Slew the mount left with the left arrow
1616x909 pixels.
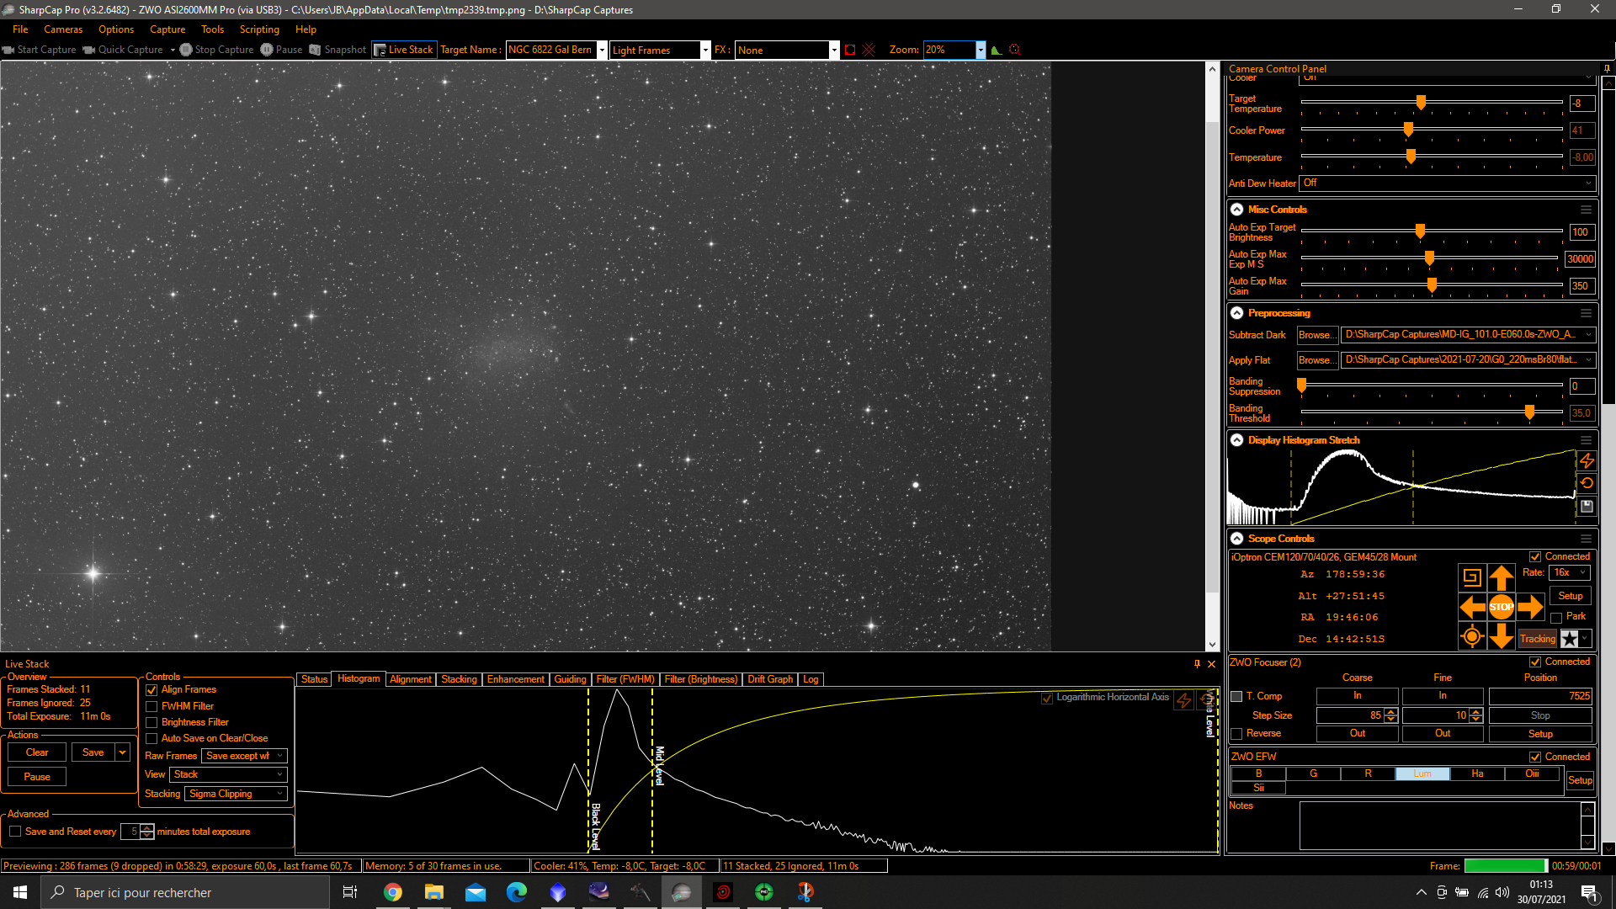click(1472, 607)
